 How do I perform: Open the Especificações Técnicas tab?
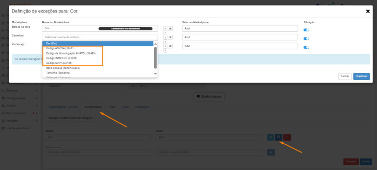point(63,107)
